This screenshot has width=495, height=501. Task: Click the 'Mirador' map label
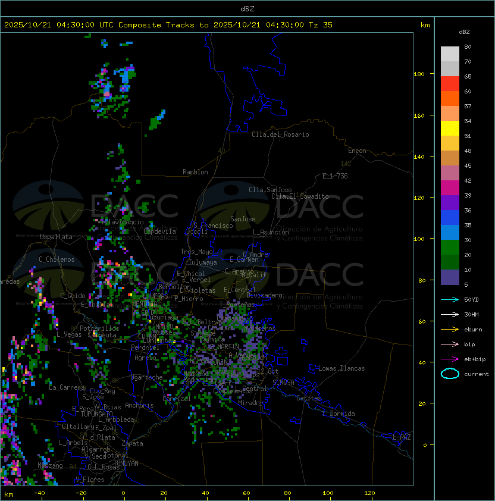[250, 403]
